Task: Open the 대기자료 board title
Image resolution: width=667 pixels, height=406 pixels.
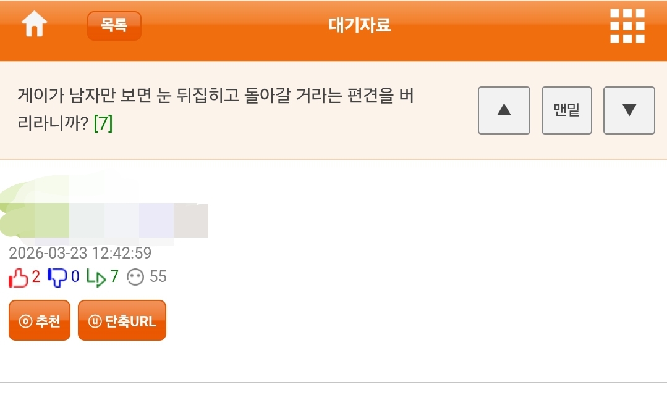Action: pos(359,25)
